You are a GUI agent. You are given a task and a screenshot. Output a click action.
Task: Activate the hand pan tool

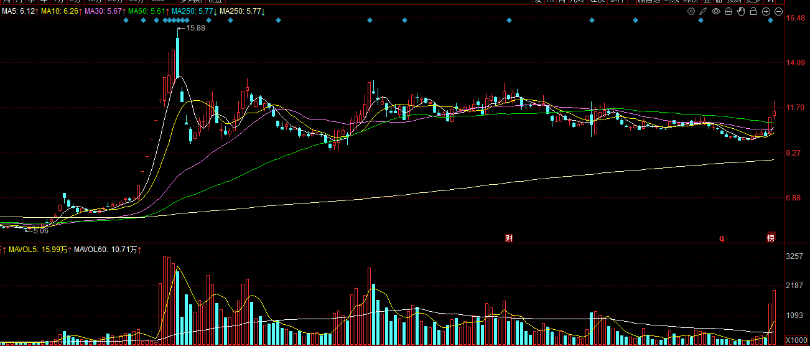pyautogui.click(x=741, y=11)
